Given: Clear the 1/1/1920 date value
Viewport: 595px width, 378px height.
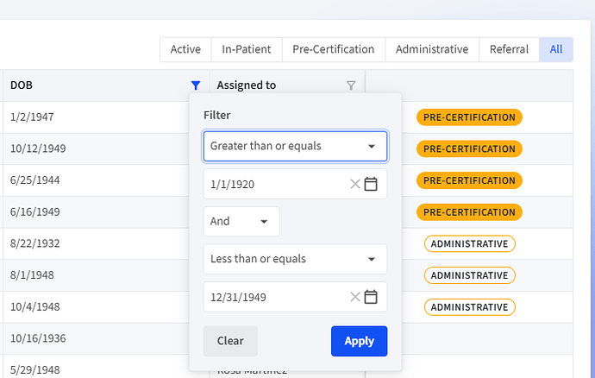Looking at the screenshot, I should point(355,184).
